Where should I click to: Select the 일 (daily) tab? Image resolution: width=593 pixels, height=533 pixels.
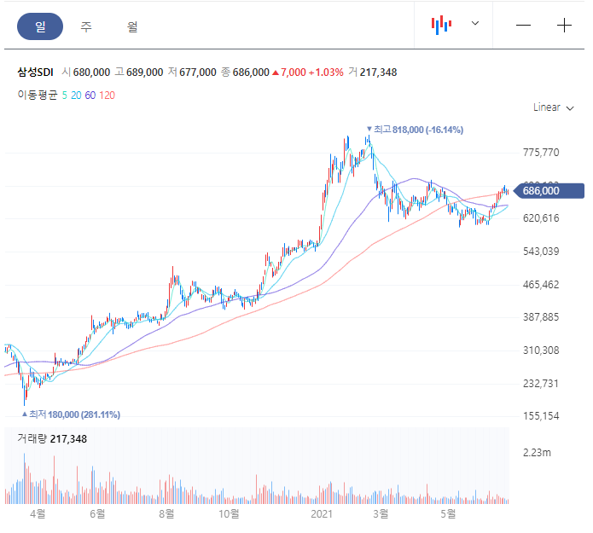40,26
